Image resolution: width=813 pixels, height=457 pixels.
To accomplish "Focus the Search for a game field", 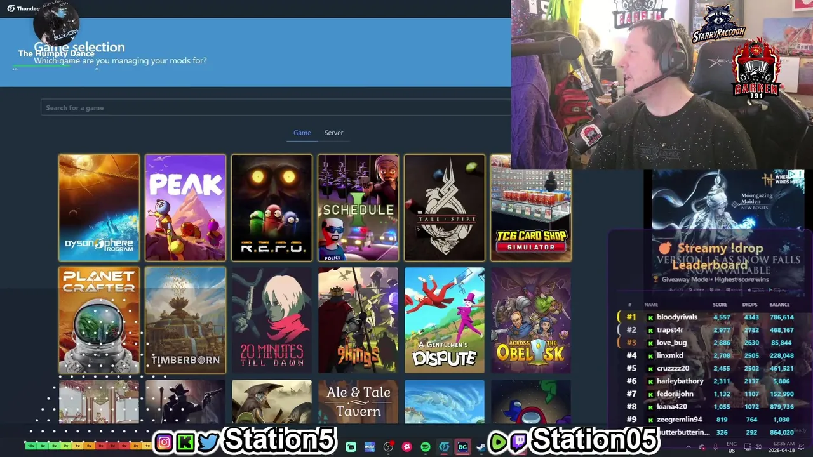I will point(276,107).
